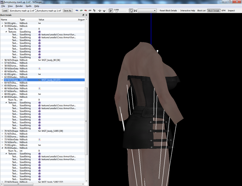Collapse block 55 BSShader... row
Image resolution: width=242 pixels, height=186 pixels.
click(x=2, y=26)
